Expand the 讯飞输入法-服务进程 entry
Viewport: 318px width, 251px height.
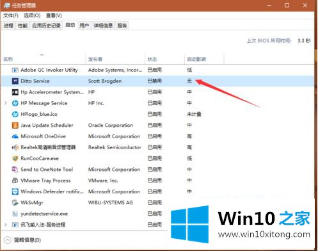pyautogui.click(x=6, y=225)
